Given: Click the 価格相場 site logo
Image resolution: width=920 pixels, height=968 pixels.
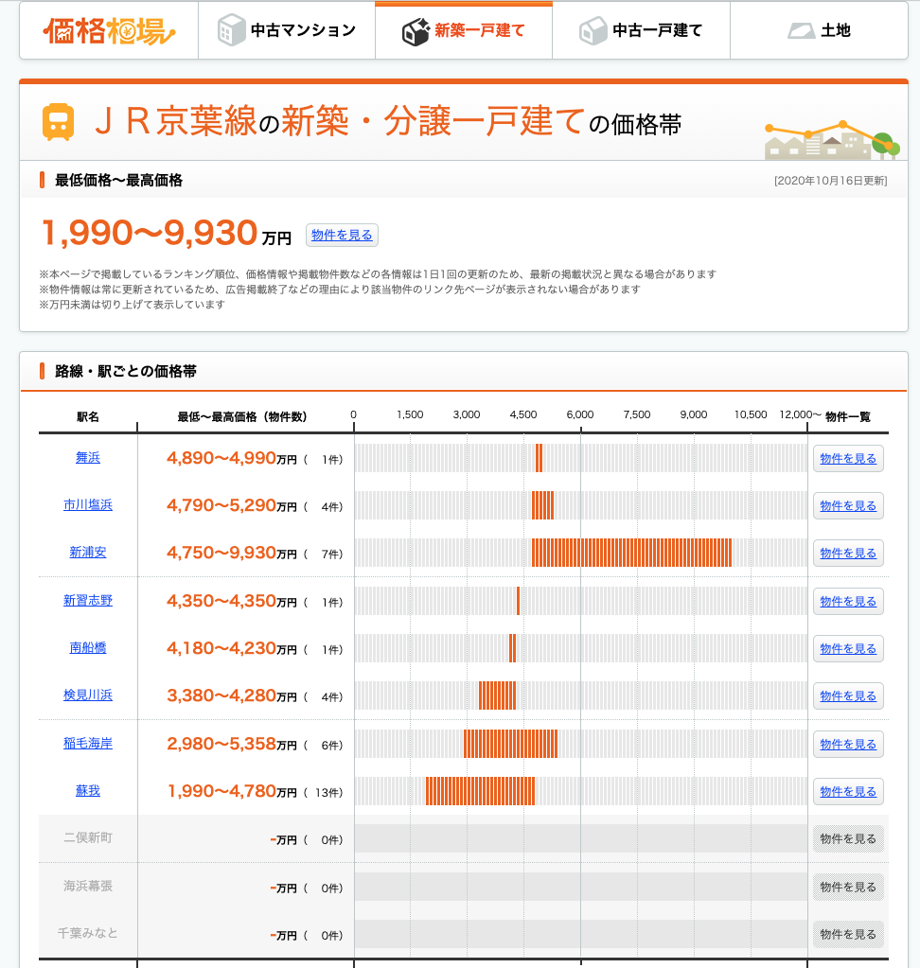Looking at the screenshot, I should pos(109,31).
